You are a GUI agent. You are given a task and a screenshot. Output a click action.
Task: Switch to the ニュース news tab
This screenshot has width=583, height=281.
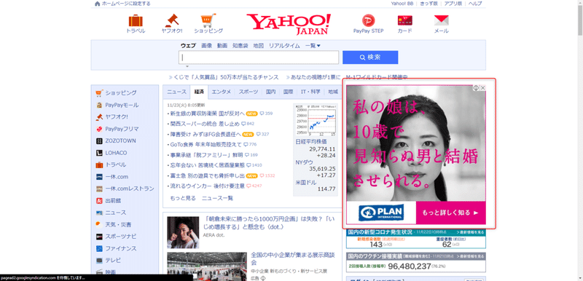click(176, 92)
